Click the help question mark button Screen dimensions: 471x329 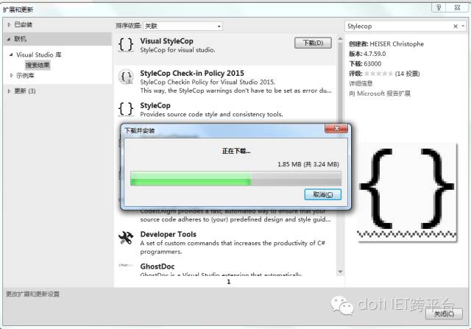439,7
